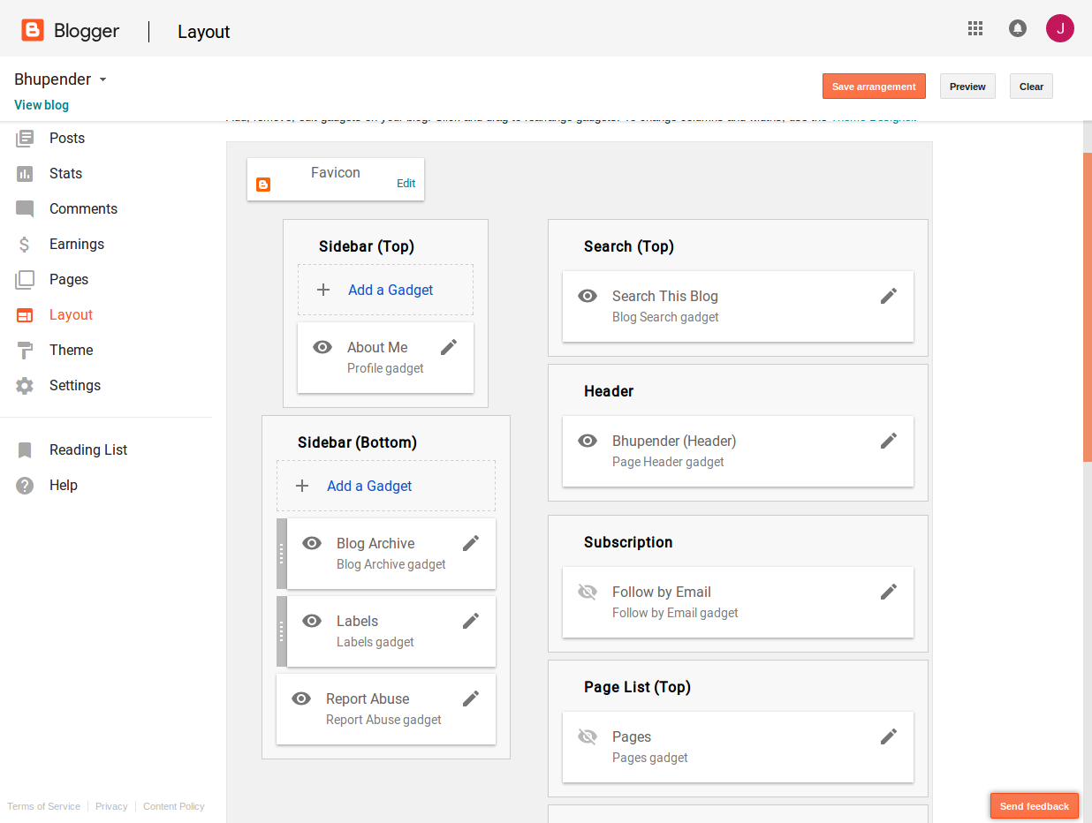Click the Stats bar chart icon

(25, 173)
